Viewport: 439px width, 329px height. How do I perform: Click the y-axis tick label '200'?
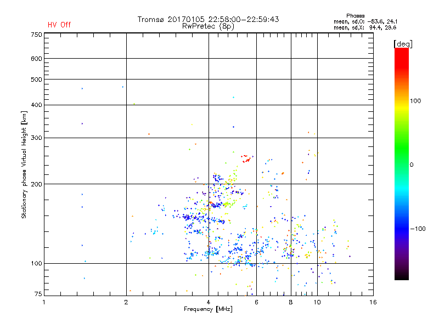pyautogui.click(x=36, y=184)
